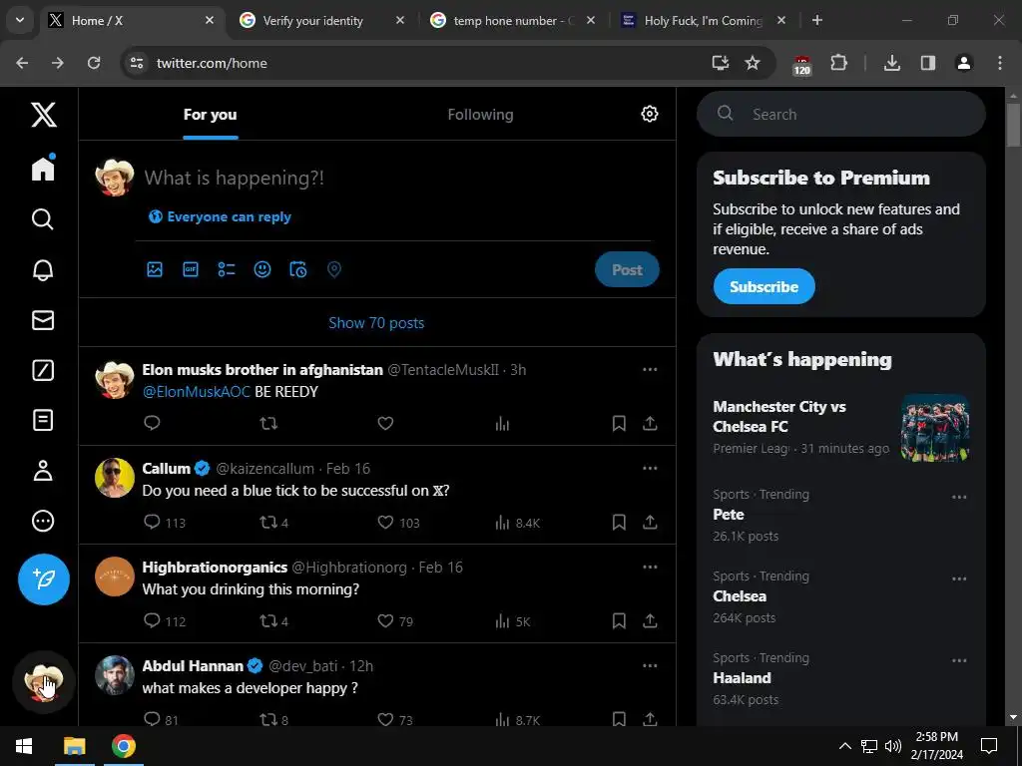The height and width of the screenshot is (766, 1022).
Task: Click the blue compose post feather button
Action: pyautogui.click(x=44, y=579)
